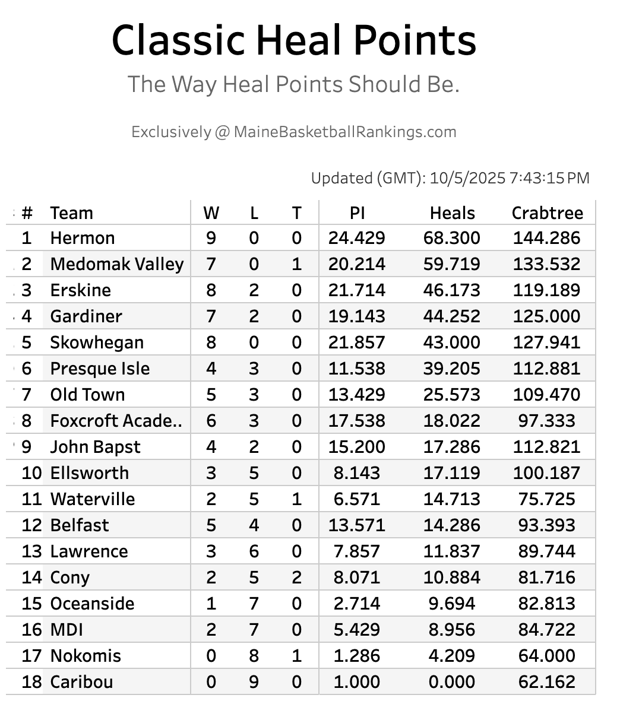Screen dimensions: 620x717
Task: Click the Classic Heal Points title
Action: click(x=294, y=40)
